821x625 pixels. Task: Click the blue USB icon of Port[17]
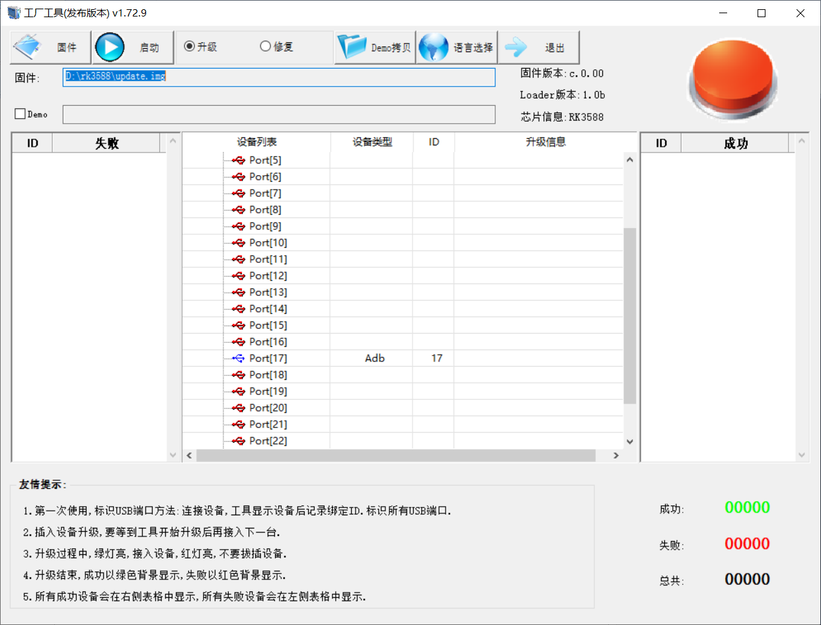coord(239,358)
